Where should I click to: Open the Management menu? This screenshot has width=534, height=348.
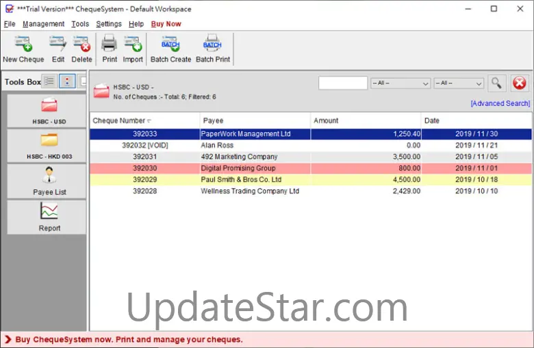43,24
